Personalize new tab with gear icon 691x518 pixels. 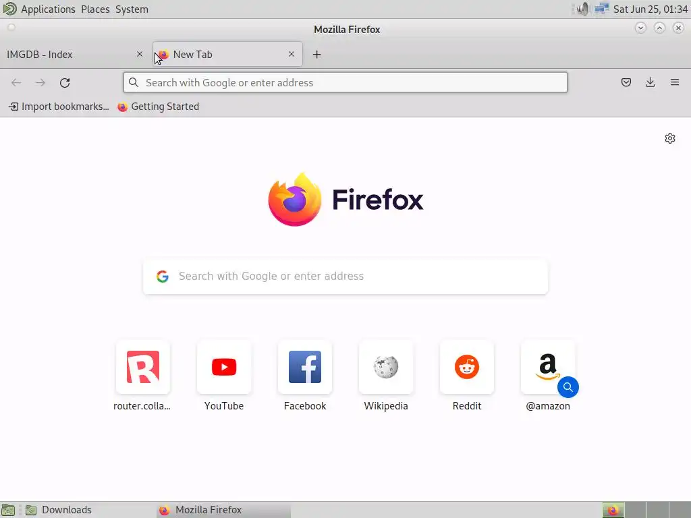(670, 138)
